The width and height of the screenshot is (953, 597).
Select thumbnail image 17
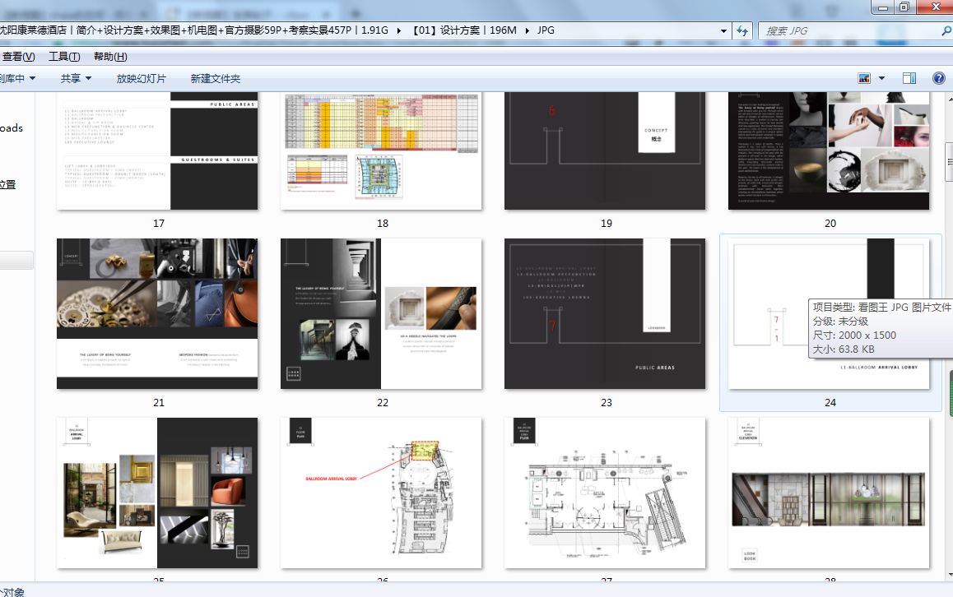tap(157, 150)
